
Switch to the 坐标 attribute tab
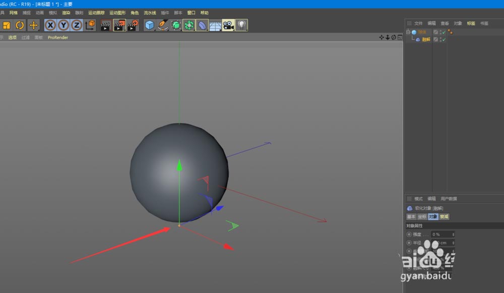tap(422, 217)
